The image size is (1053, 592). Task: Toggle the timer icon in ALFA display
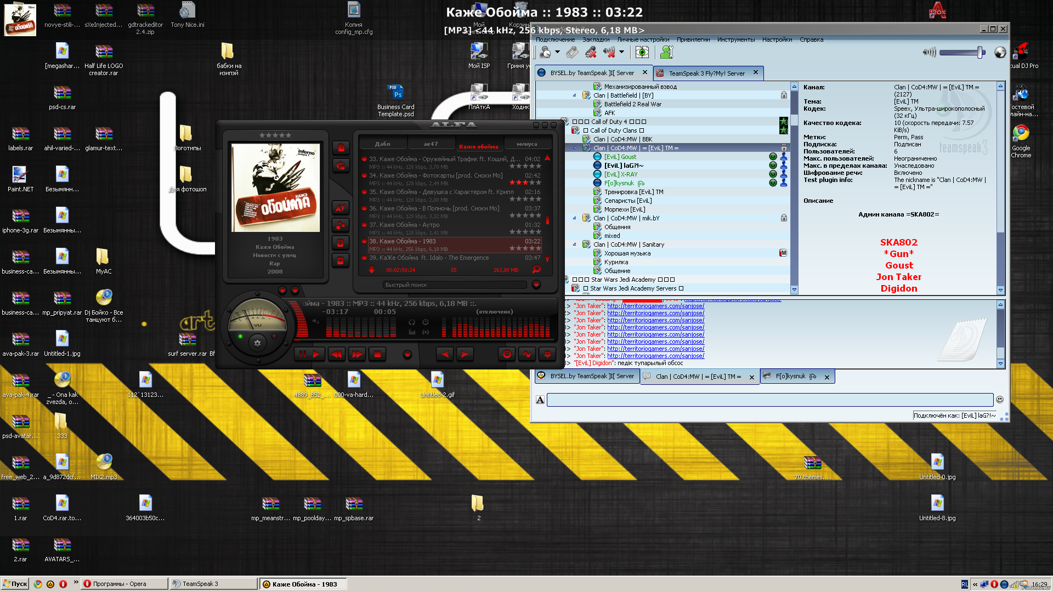point(426,322)
